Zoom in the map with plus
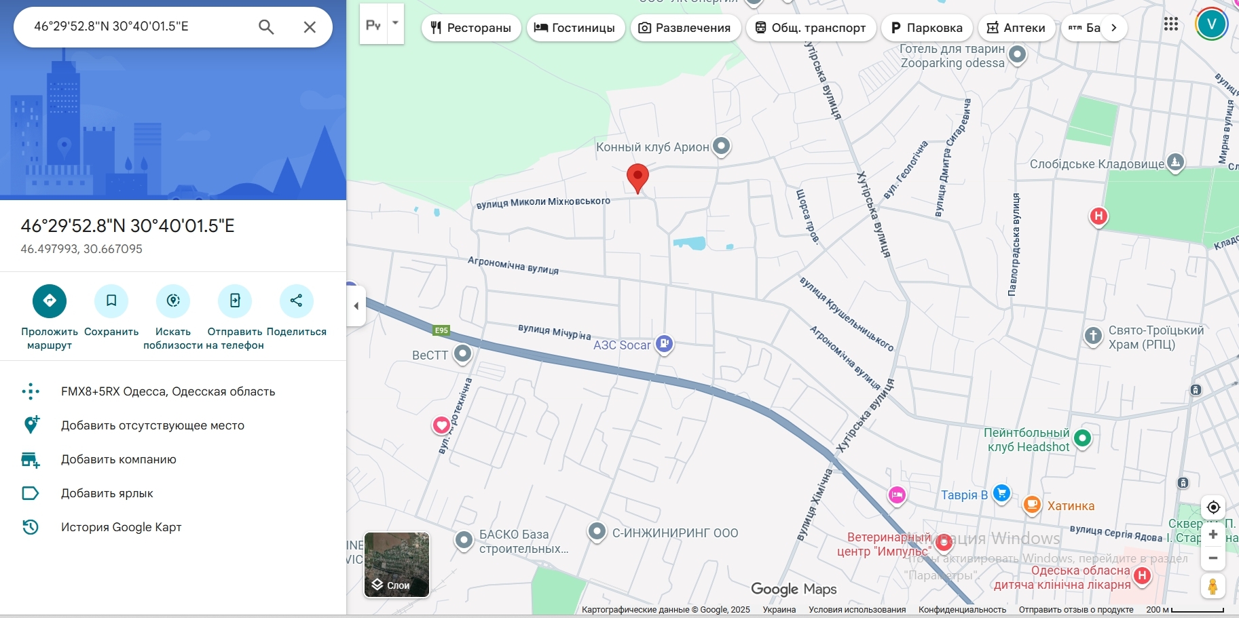The height and width of the screenshot is (618, 1239). [x=1213, y=535]
